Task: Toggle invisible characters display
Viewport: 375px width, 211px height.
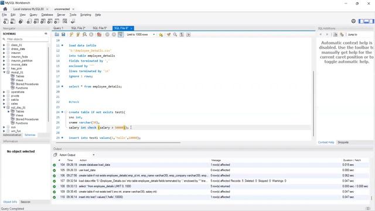Action: [x=182, y=35]
